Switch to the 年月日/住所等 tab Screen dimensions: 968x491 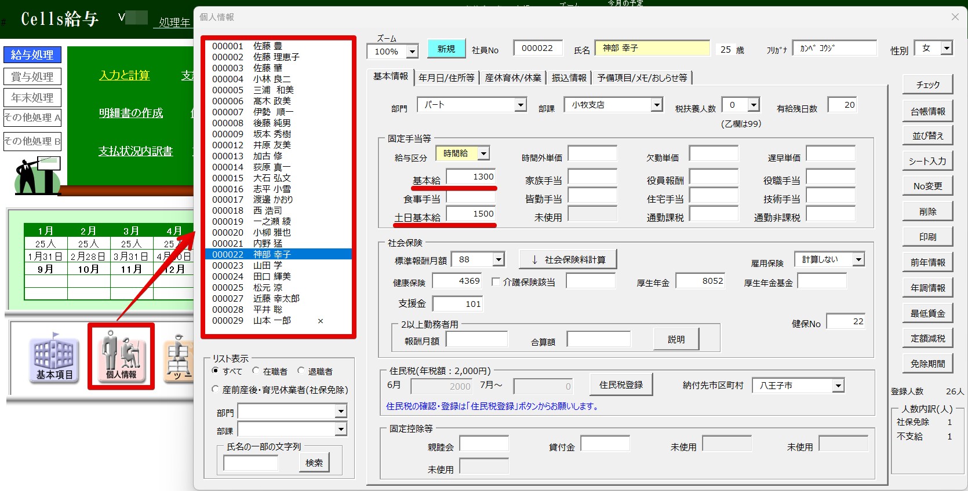446,78
